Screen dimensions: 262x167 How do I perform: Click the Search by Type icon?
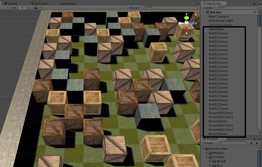(x=251, y=143)
